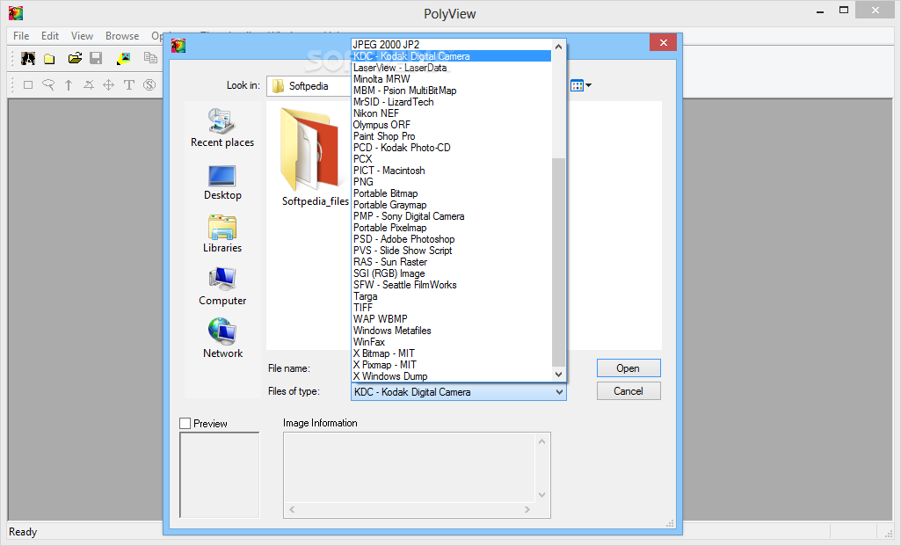This screenshot has width=901, height=546.
Task: Click scroll right arrow in Image Information
Action: click(x=527, y=510)
